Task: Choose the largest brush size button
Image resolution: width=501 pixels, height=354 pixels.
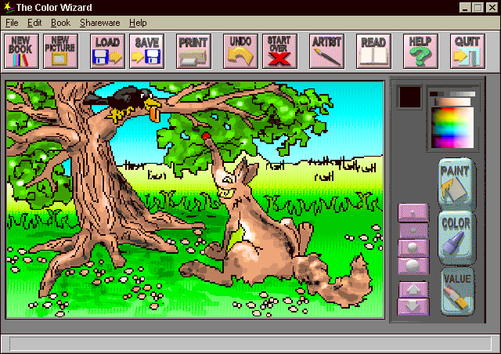Action: pos(413,266)
